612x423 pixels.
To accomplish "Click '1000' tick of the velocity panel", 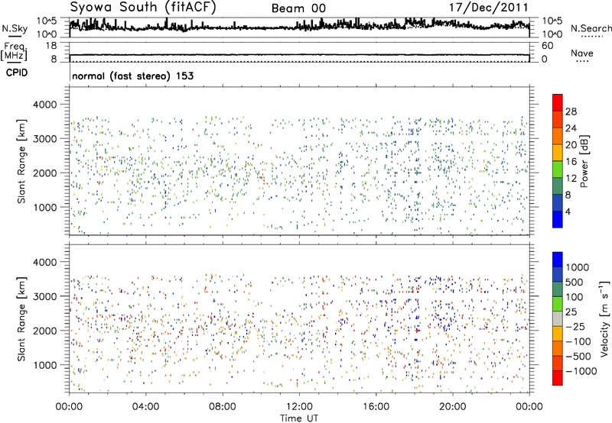I will coord(44,365).
